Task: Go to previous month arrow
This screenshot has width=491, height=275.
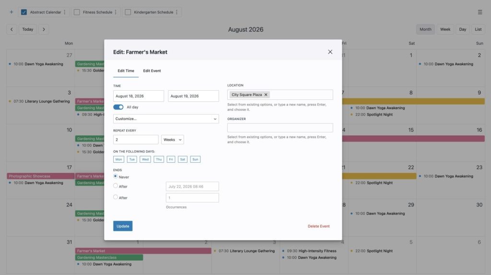Action: click(x=12, y=29)
